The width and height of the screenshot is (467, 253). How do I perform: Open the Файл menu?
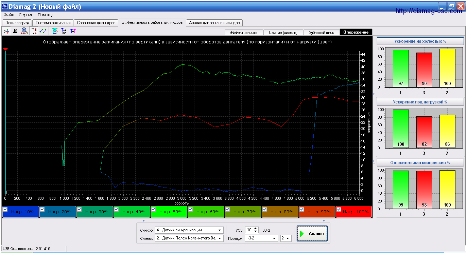9,15
